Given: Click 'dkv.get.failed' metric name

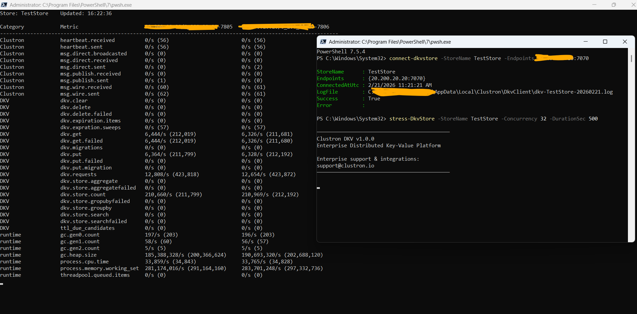Looking at the screenshot, I should point(82,141).
